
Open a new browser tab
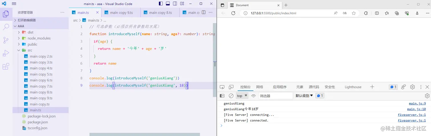click(286, 5)
